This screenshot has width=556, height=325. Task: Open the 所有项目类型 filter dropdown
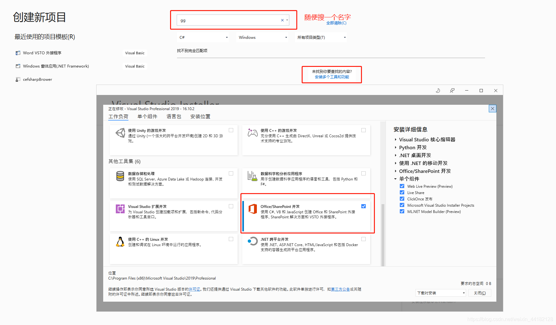click(x=322, y=37)
